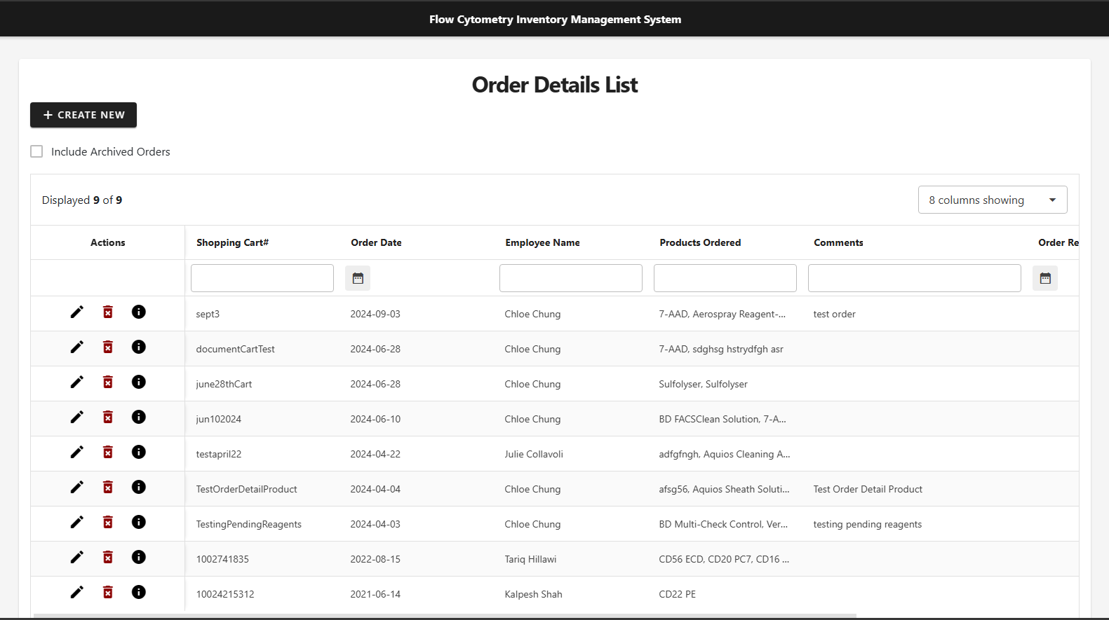The image size is (1109, 620).
Task: Edit the jun102024 order
Action: point(77,417)
